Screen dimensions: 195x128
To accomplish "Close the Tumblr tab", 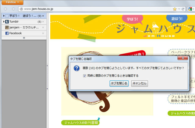I will click(43, 22).
